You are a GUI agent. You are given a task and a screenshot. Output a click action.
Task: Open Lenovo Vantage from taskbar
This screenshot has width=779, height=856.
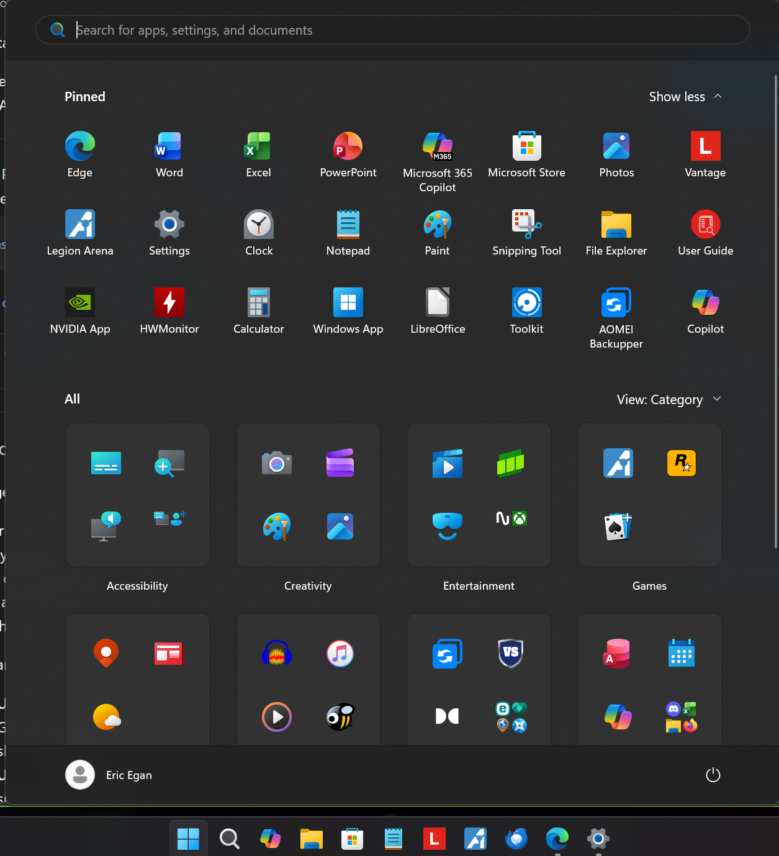434,839
